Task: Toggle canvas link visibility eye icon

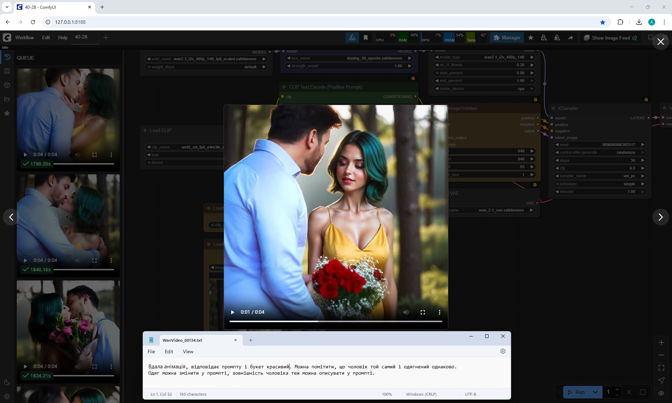Action: 661,393
